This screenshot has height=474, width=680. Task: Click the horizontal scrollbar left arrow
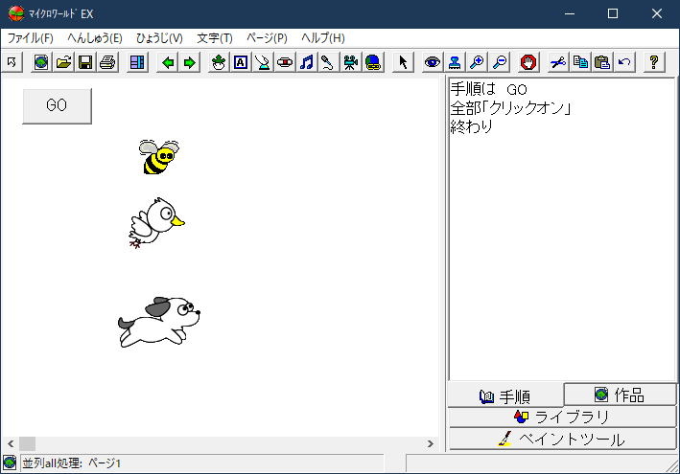(11, 443)
